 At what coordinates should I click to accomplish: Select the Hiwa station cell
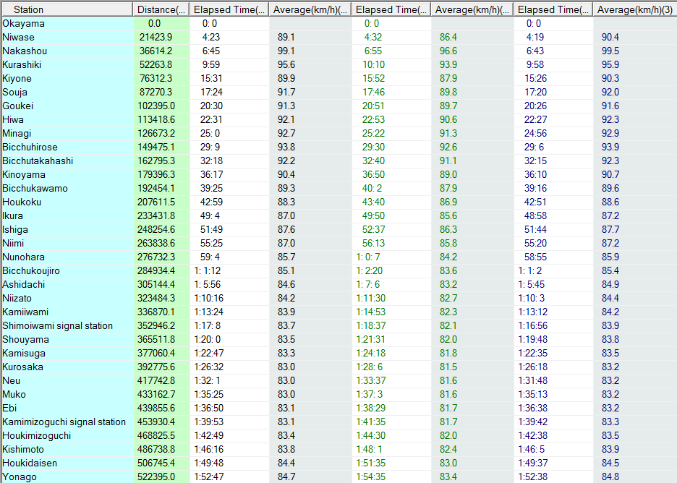[67, 119]
